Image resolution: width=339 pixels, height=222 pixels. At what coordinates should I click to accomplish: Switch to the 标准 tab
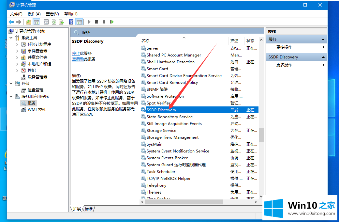tap(89, 209)
